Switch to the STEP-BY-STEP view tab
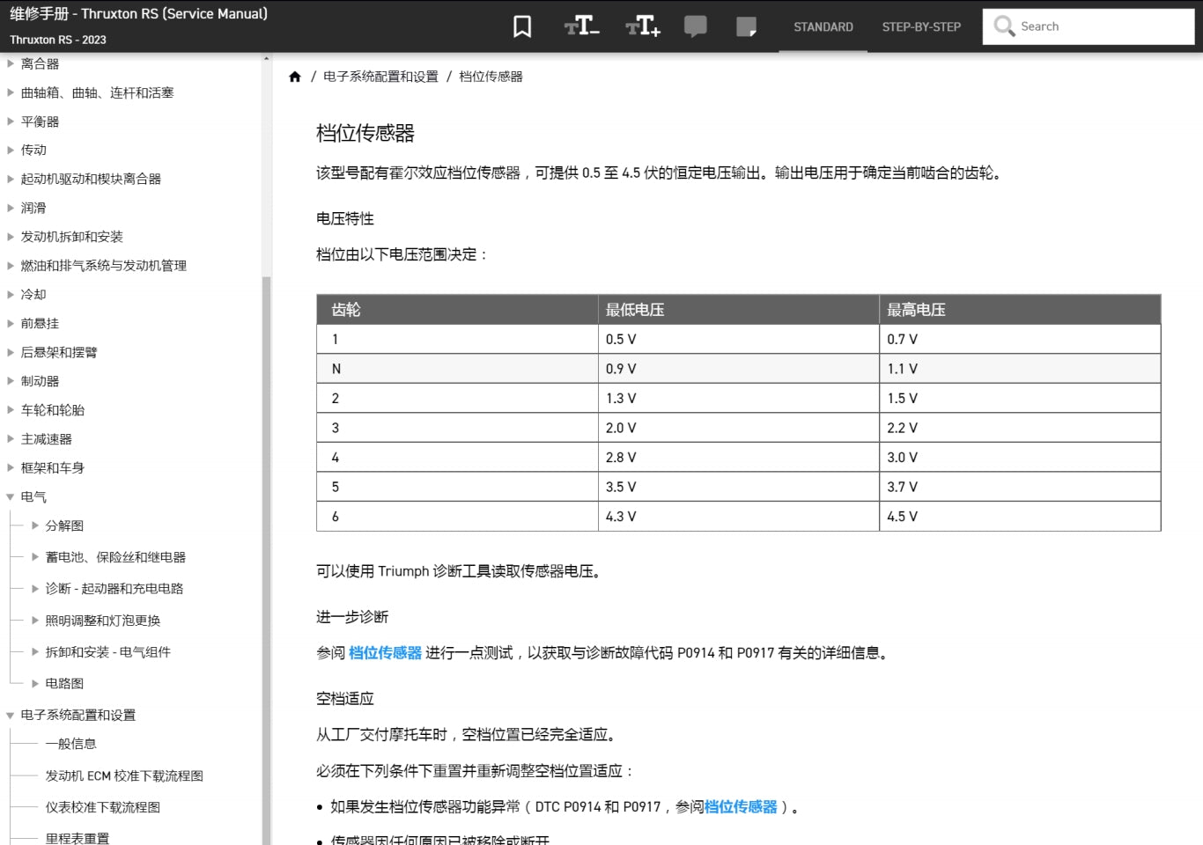The height and width of the screenshot is (845, 1203). [x=920, y=26]
